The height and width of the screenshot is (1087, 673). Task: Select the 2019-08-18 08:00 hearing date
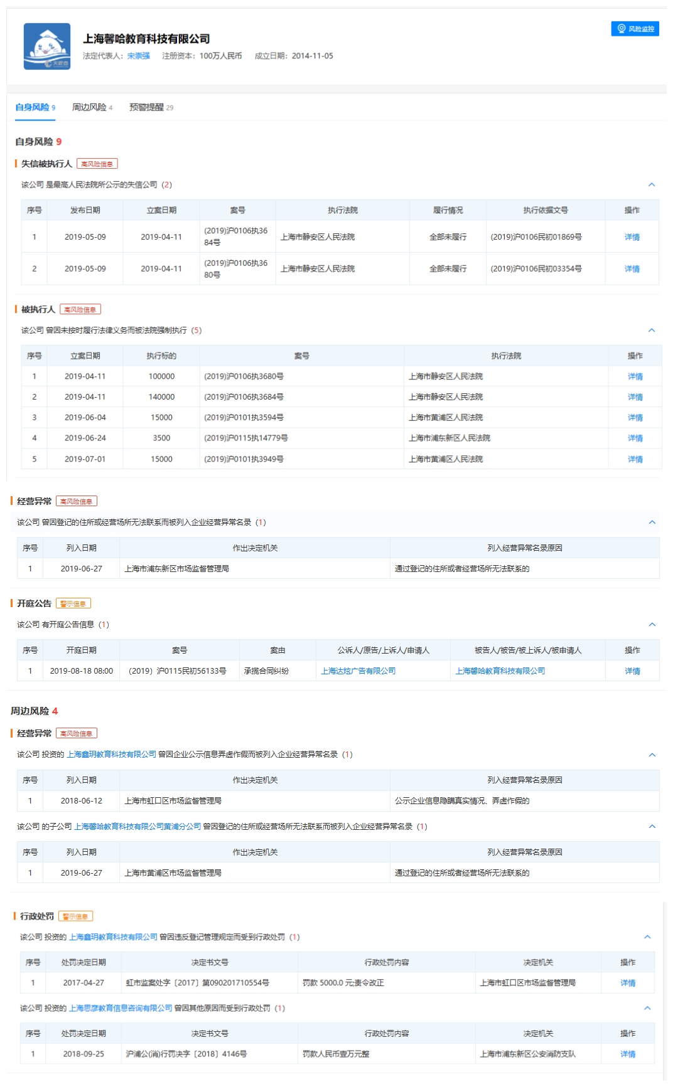(82, 671)
